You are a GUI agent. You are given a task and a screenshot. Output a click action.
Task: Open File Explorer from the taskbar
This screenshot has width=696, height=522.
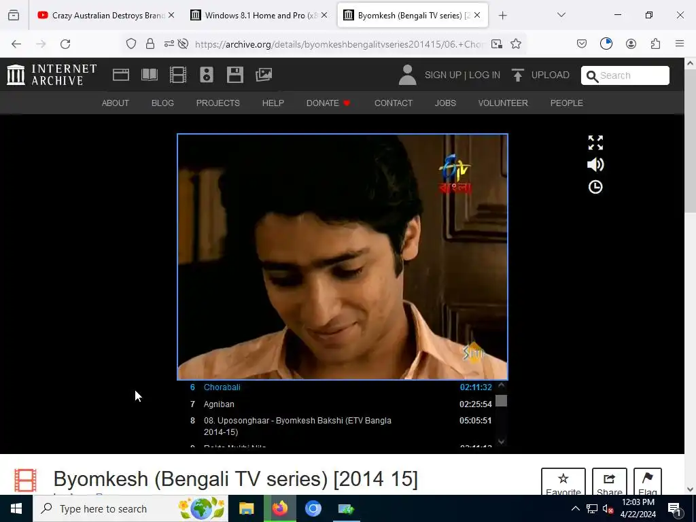[246, 508]
